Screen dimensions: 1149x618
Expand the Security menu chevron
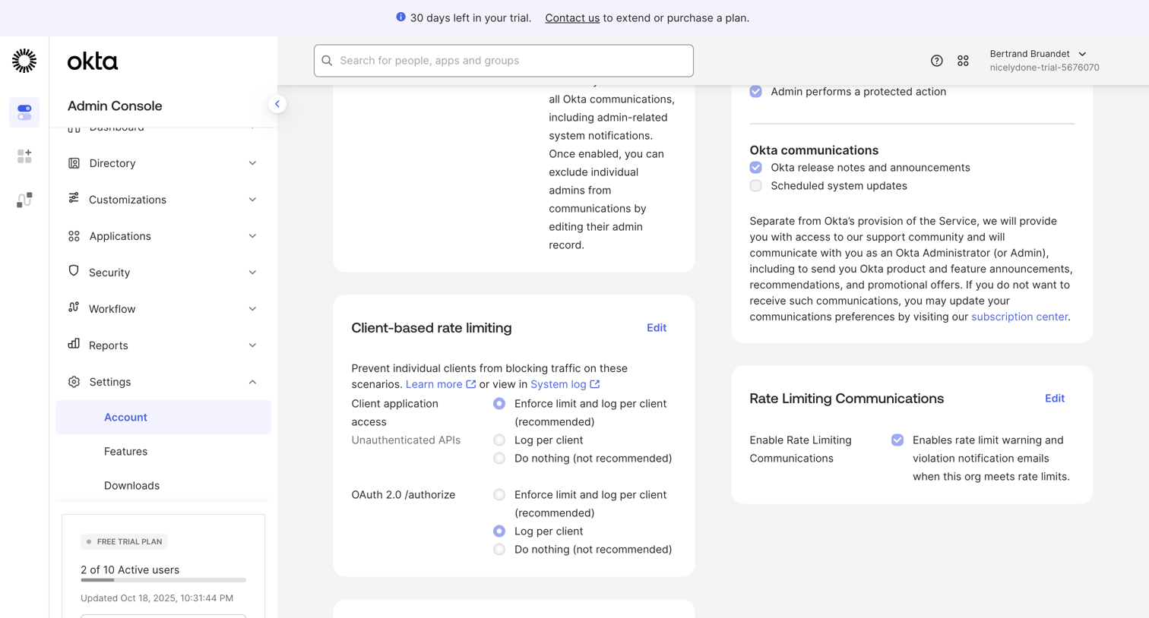(252, 273)
